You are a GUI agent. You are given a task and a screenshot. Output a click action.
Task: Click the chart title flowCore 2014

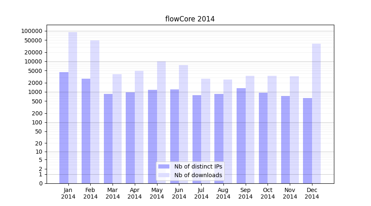pos(190,19)
